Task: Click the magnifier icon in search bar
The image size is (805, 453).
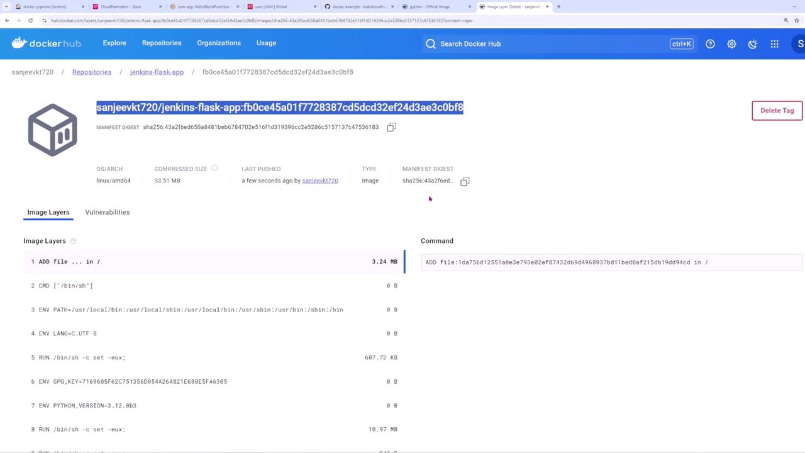Action: click(430, 44)
